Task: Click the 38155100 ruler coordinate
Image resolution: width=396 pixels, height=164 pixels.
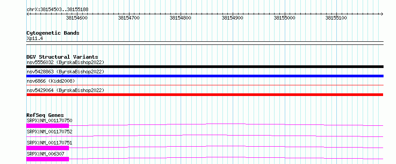Action: point(336,18)
